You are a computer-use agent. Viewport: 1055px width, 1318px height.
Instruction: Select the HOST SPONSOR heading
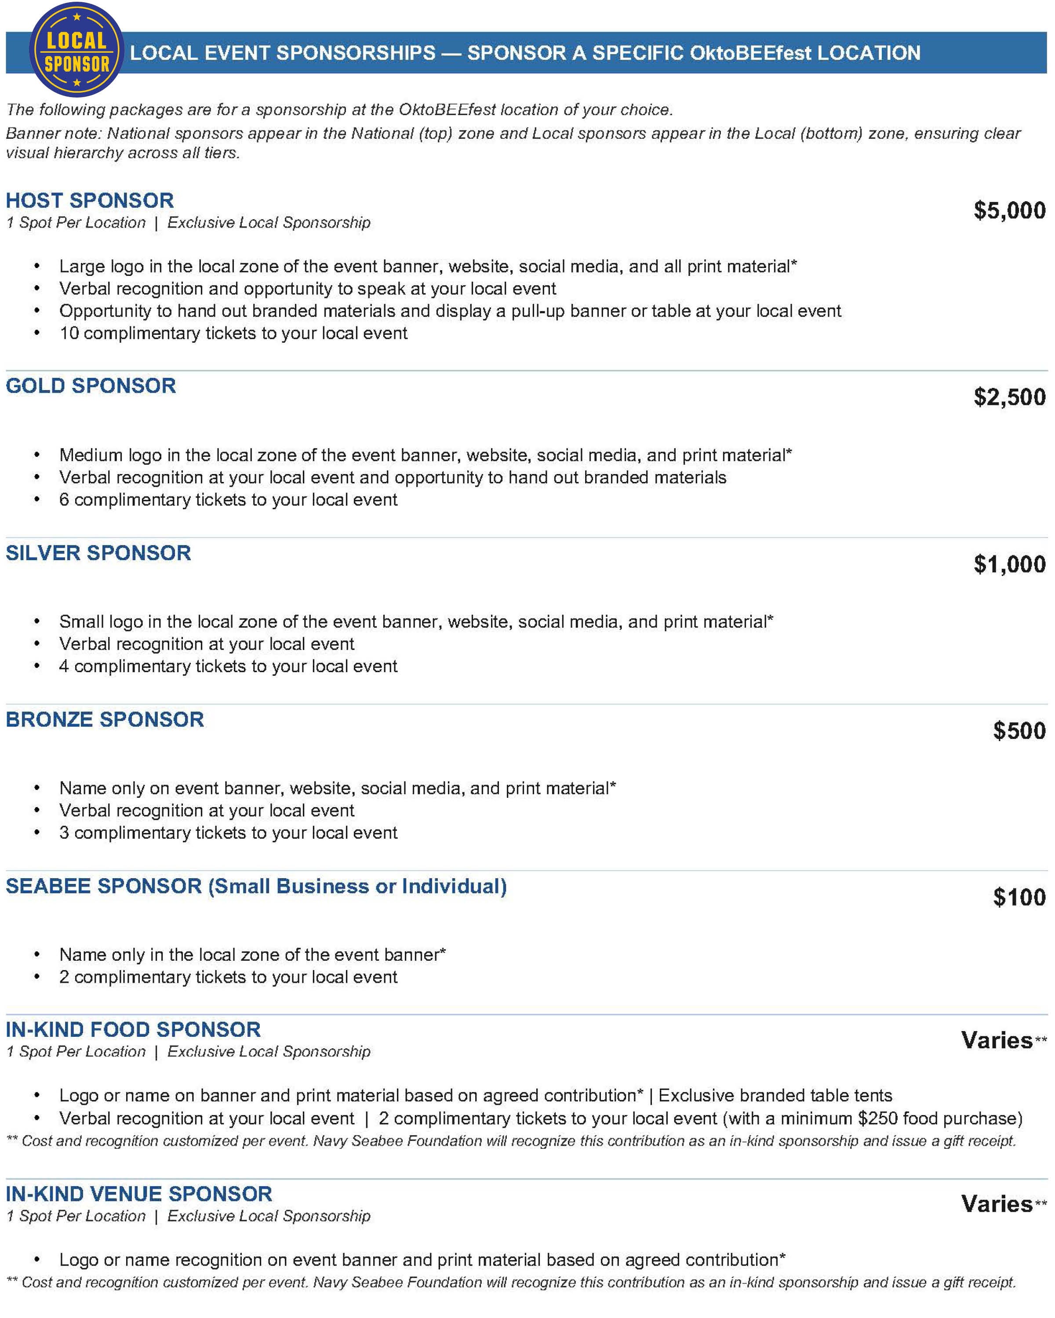[90, 200]
